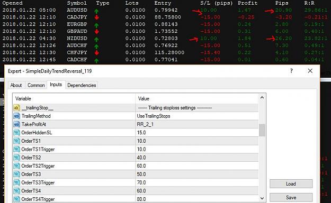331x203 pixels.
Task: Edit the OrderTS3 value 50.0
Action: 141,174
